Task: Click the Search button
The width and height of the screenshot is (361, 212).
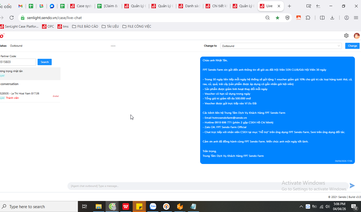Action: (45, 62)
